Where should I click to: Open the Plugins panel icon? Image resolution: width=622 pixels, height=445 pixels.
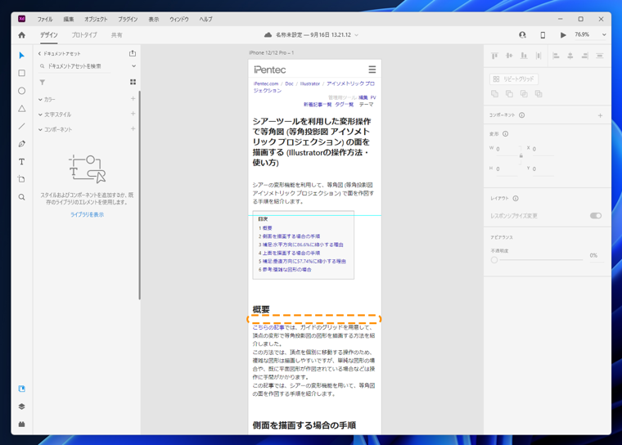click(22, 424)
